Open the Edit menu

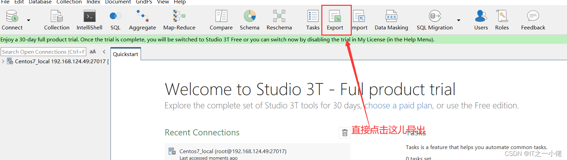coord(19,2)
